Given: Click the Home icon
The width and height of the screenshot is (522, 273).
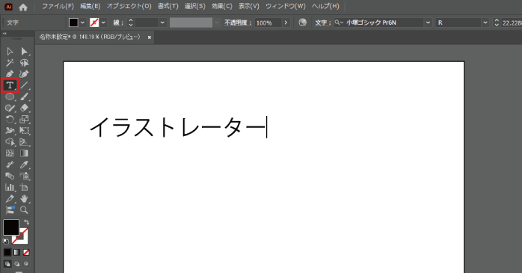Looking at the screenshot, I should [x=23, y=7].
